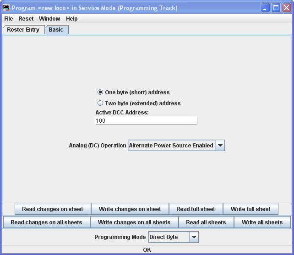Click the JMRI locomotive icon in title bar
This screenshot has height=255, width=294.
[6, 8]
